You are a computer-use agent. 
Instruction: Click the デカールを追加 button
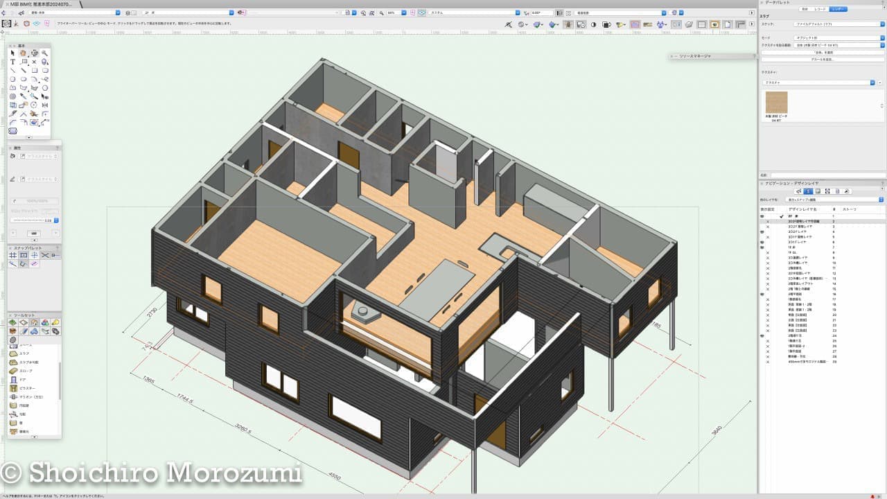point(823,59)
